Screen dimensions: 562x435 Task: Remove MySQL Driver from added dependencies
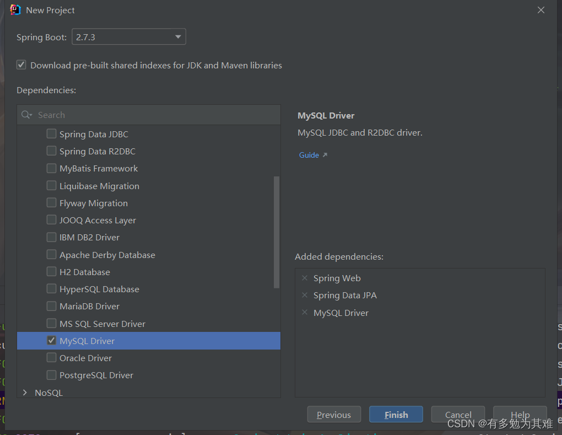(305, 313)
